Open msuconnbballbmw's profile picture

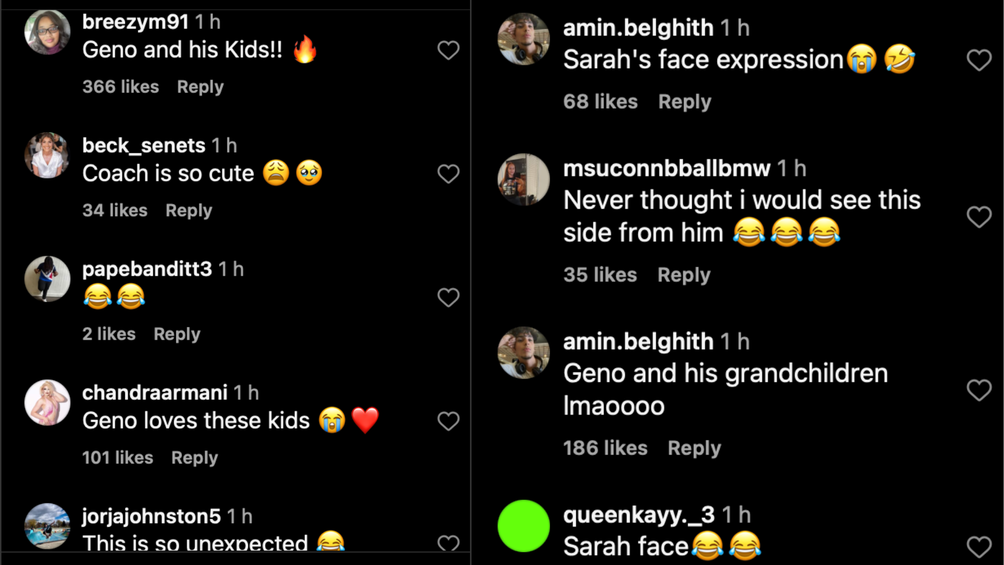[523, 179]
